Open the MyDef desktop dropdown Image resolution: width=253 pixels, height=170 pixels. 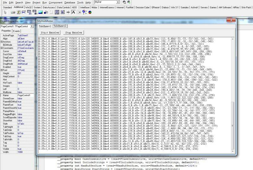118,2
